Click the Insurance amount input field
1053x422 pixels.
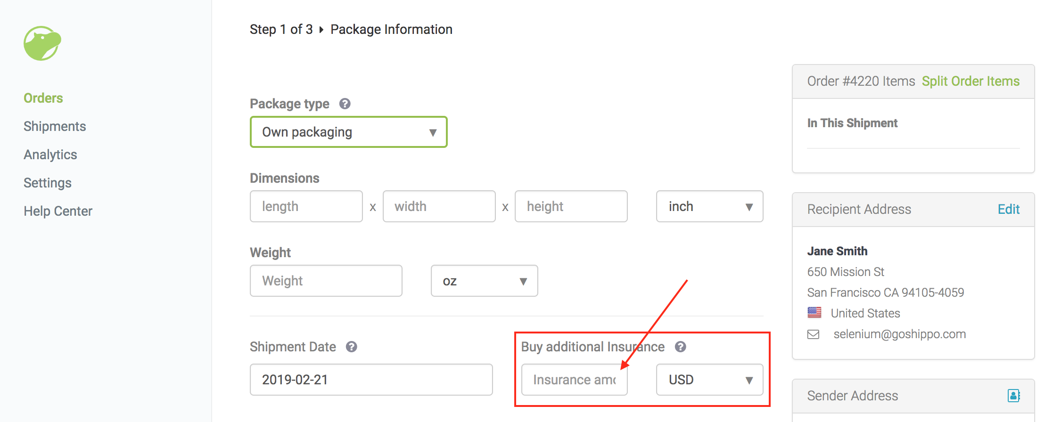click(575, 380)
